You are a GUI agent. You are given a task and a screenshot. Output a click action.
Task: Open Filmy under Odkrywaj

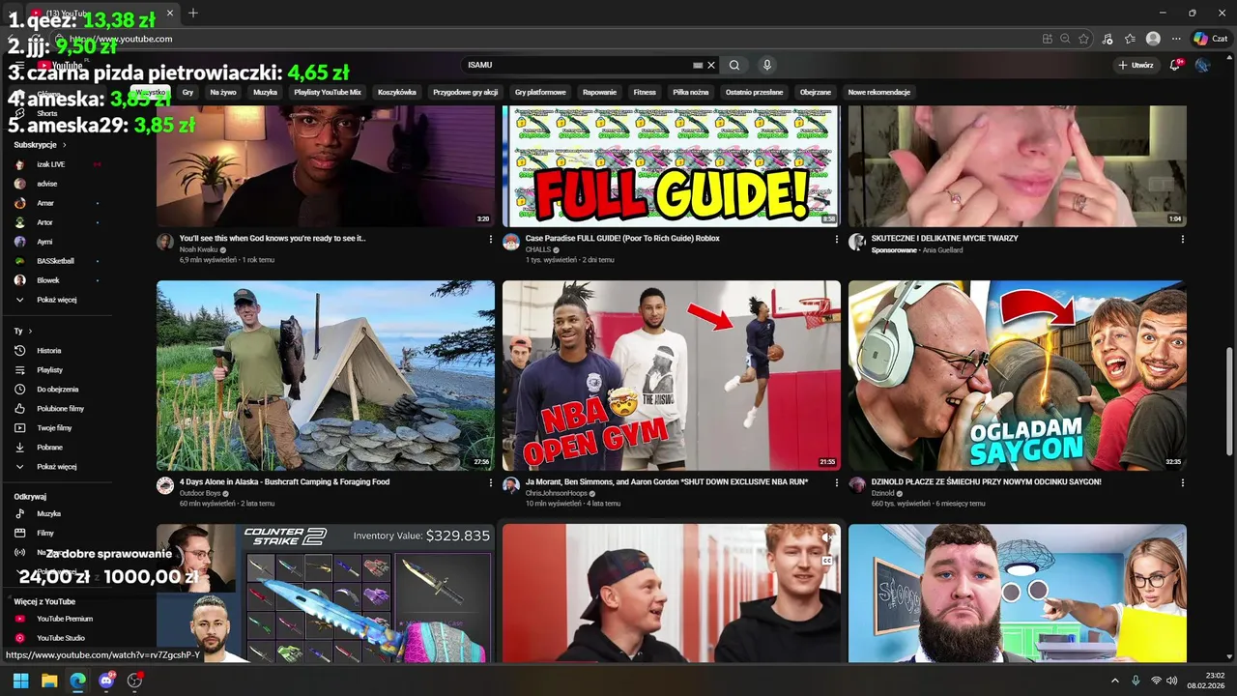click(x=45, y=534)
